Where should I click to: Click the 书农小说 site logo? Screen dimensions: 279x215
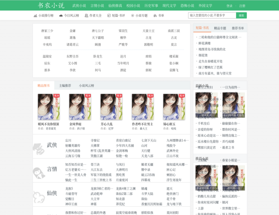[x=51, y=5]
